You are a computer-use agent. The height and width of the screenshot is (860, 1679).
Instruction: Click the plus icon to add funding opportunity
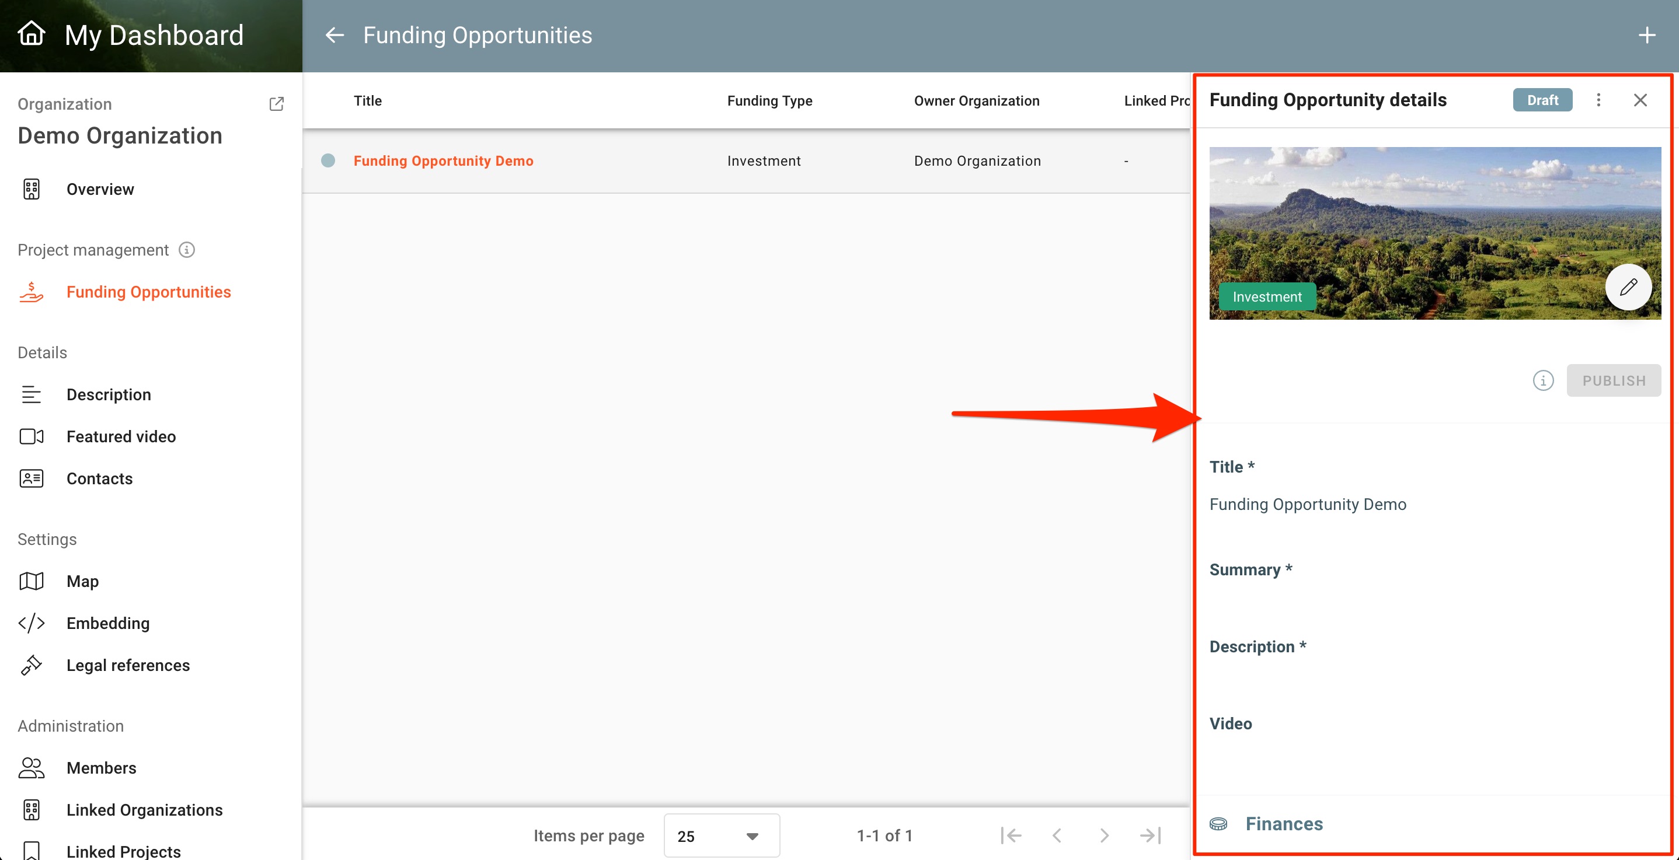tap(1646, 35)
